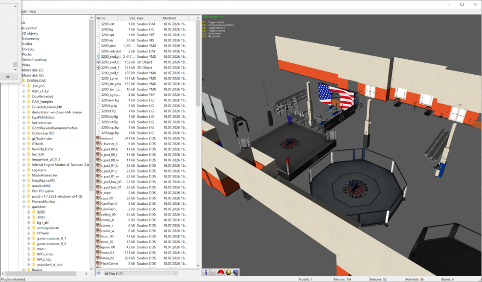This screenshot has width=482, height=282.
Task: Toggle the blue info text icon
Action: click(206, 272)
